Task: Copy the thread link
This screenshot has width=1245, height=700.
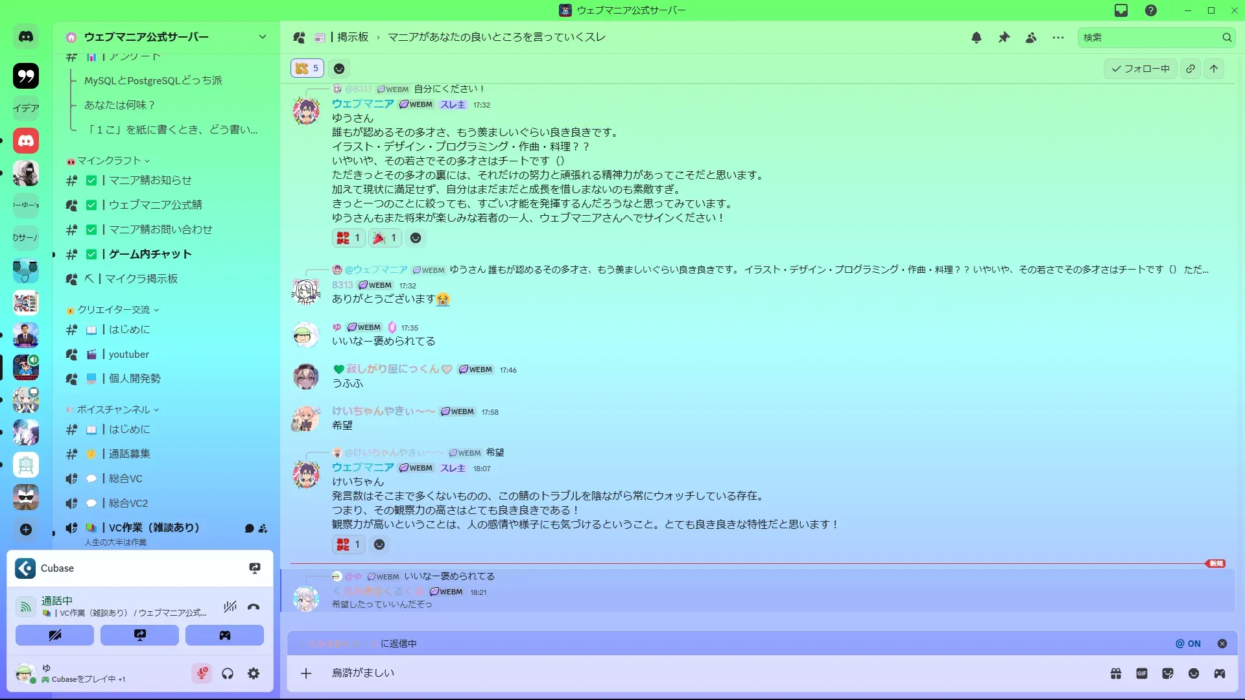Action: point(1191,69)
